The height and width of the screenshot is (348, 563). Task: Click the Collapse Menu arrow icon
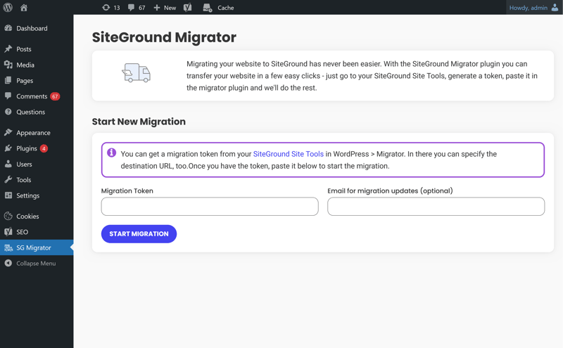pos(8,264)
